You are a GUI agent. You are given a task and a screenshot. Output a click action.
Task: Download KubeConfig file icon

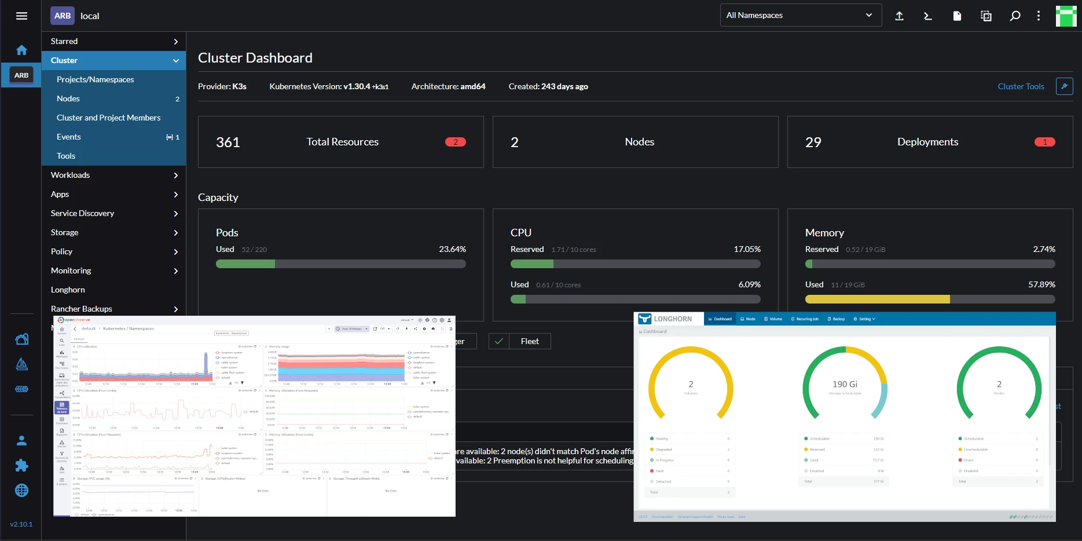pyautogui.click(x=957, y=16)
